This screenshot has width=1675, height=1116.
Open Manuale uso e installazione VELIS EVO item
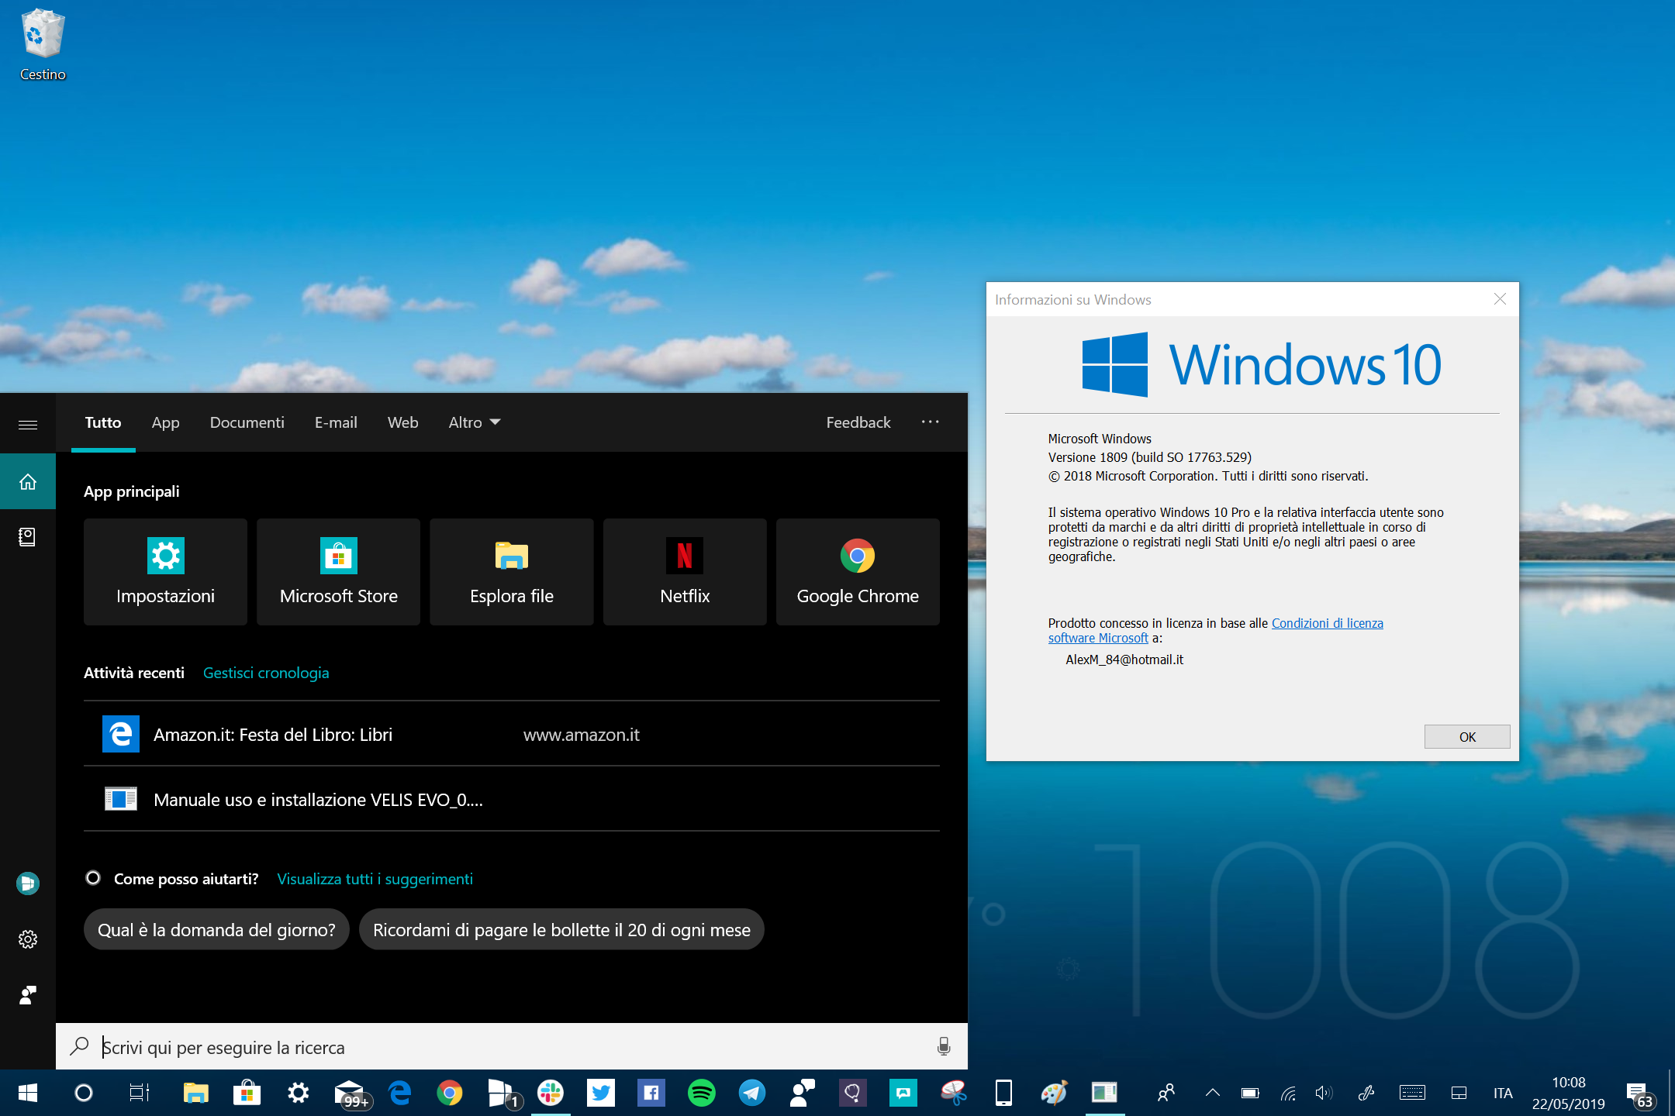[512, 799]
